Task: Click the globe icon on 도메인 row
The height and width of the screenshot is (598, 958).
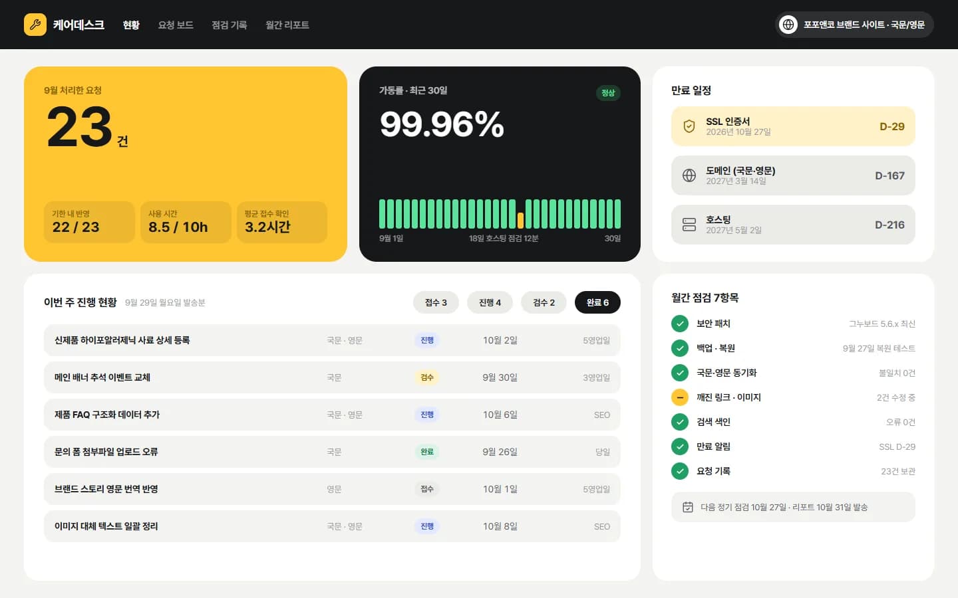Action: pos(689,175)
